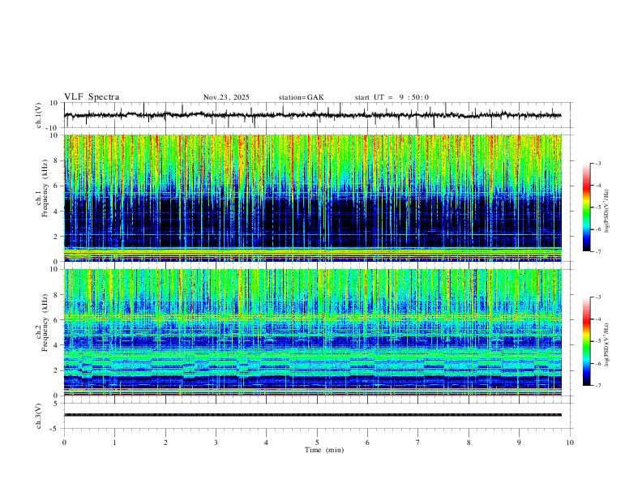The image size is (642, 496).
Task: Click the ch.1 voltage waveform trace
Action: 312,115
